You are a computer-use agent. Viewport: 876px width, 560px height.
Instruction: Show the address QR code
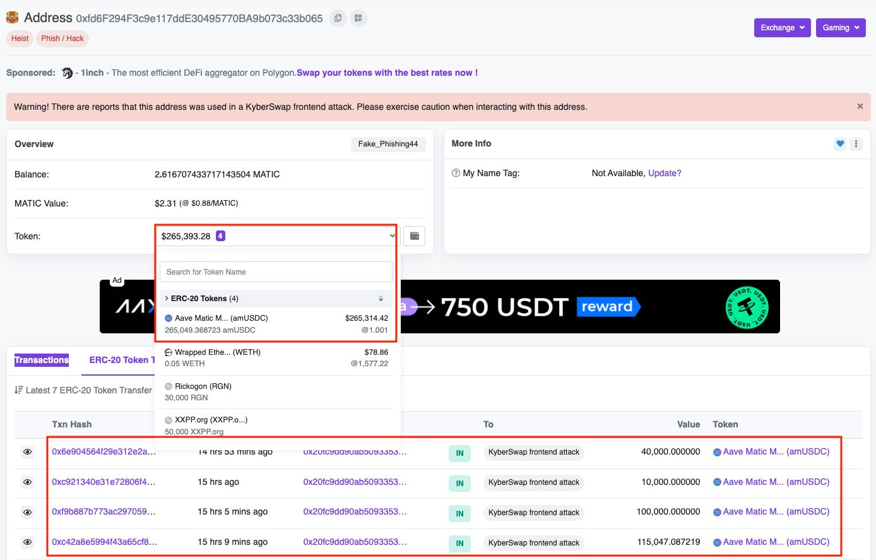click(358, 18)
